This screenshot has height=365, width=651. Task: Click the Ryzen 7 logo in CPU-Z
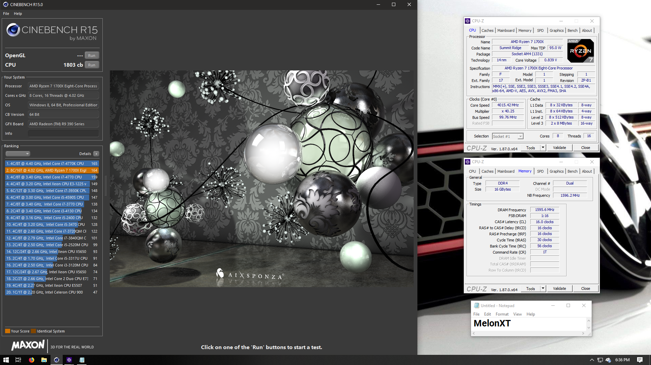tap(580, 51)
